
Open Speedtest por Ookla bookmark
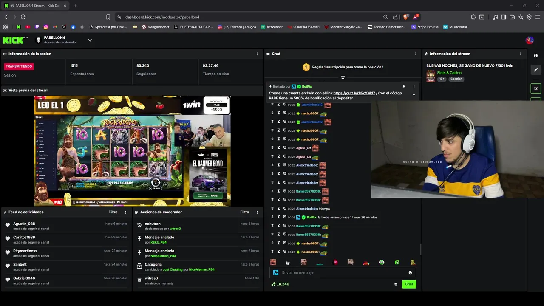coord(108,27)
